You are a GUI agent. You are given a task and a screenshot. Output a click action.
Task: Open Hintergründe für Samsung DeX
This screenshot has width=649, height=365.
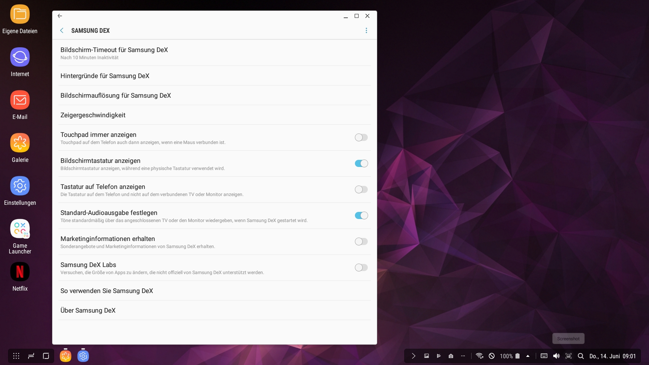tap(215, 76)
